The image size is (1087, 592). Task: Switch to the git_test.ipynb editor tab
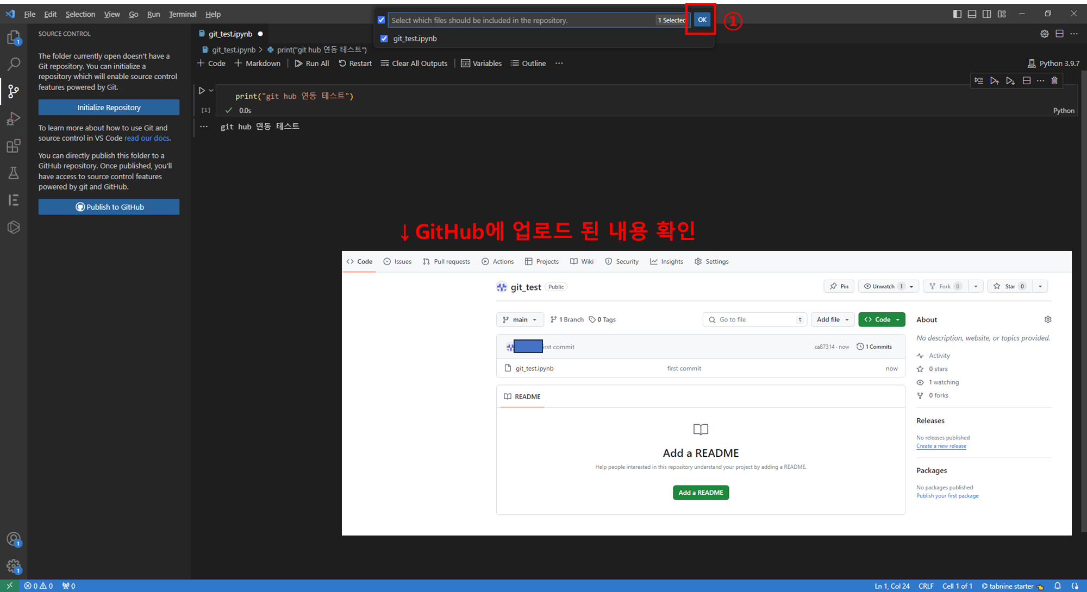pyautogui.click(x=230, y=34)
